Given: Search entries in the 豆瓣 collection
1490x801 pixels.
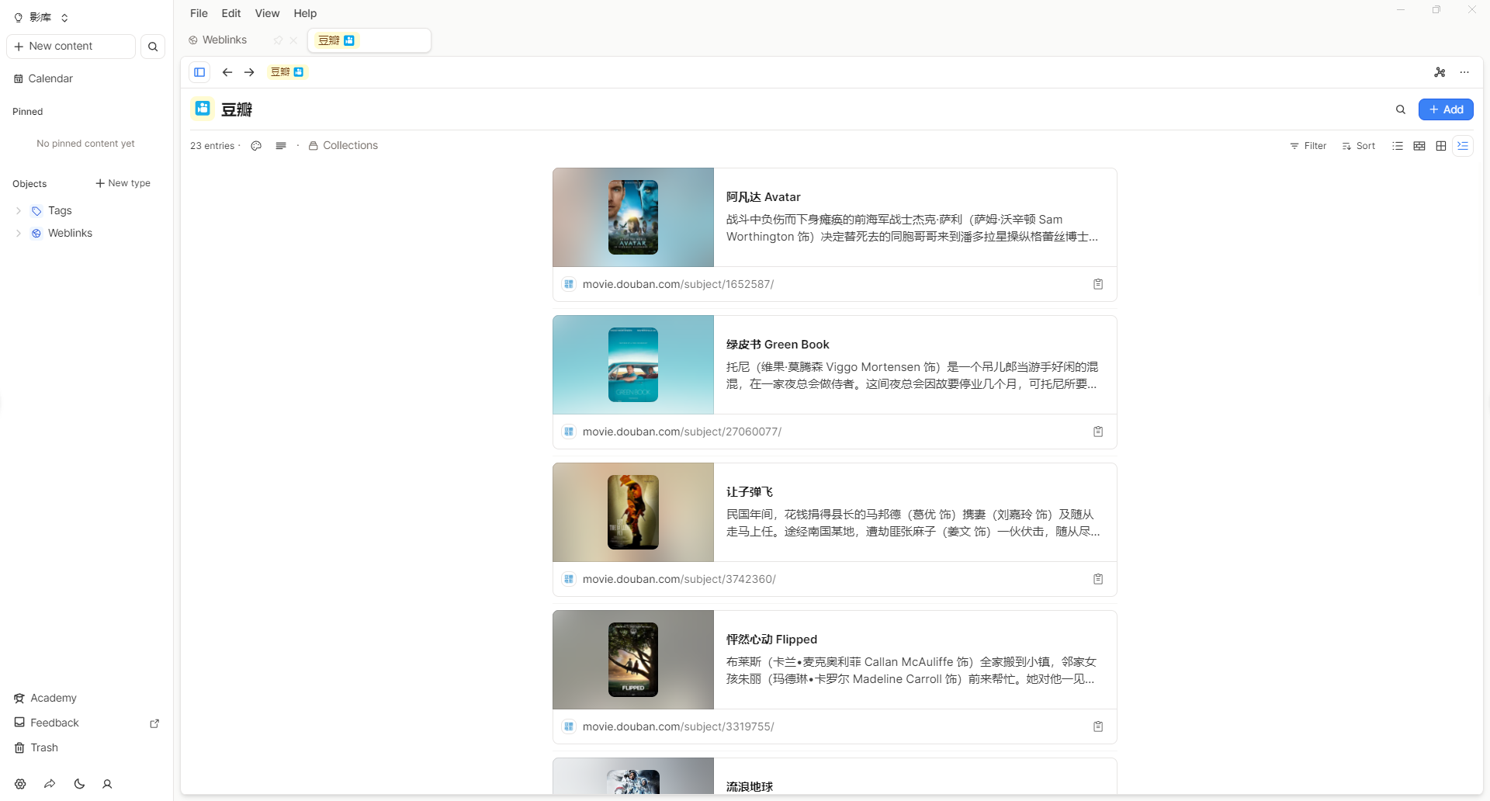Looking at the screenshot, I should (x=1400, y=109).
